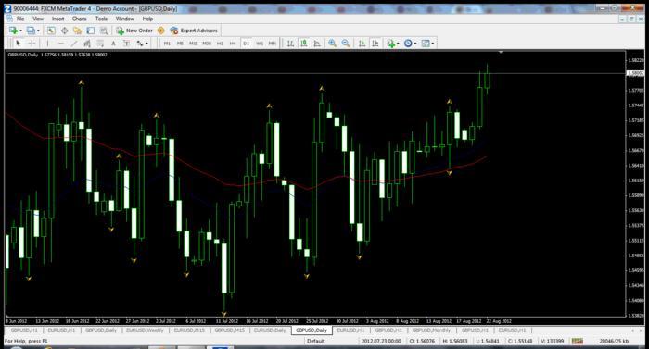Image resolution: width=649 pixels, height=349 pixels.
Task: Zoom out of the chart
Action: coord(346,43)
